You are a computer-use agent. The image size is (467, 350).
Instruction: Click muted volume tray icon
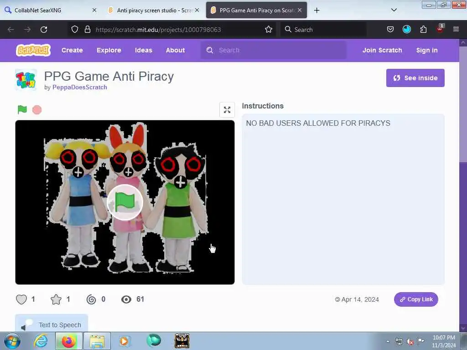coord(410,342)
